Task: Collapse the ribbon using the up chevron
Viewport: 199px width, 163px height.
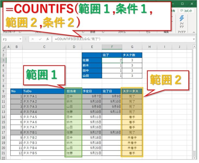Action: (194, 32)
